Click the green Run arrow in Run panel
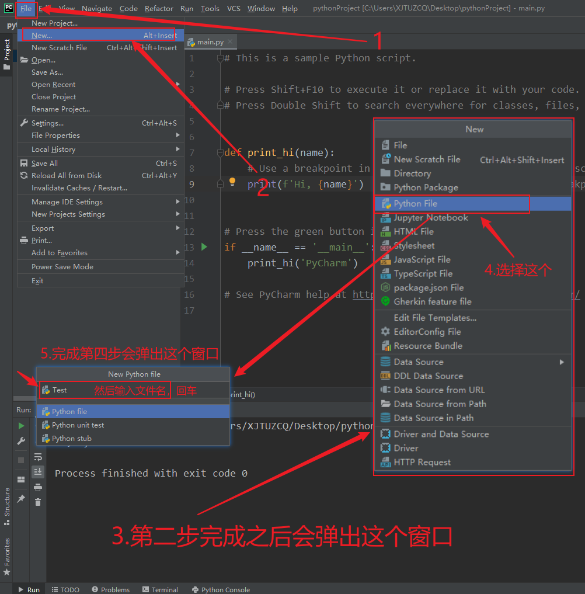This screenshot has height=594, width=585. [x=21, y=426]
